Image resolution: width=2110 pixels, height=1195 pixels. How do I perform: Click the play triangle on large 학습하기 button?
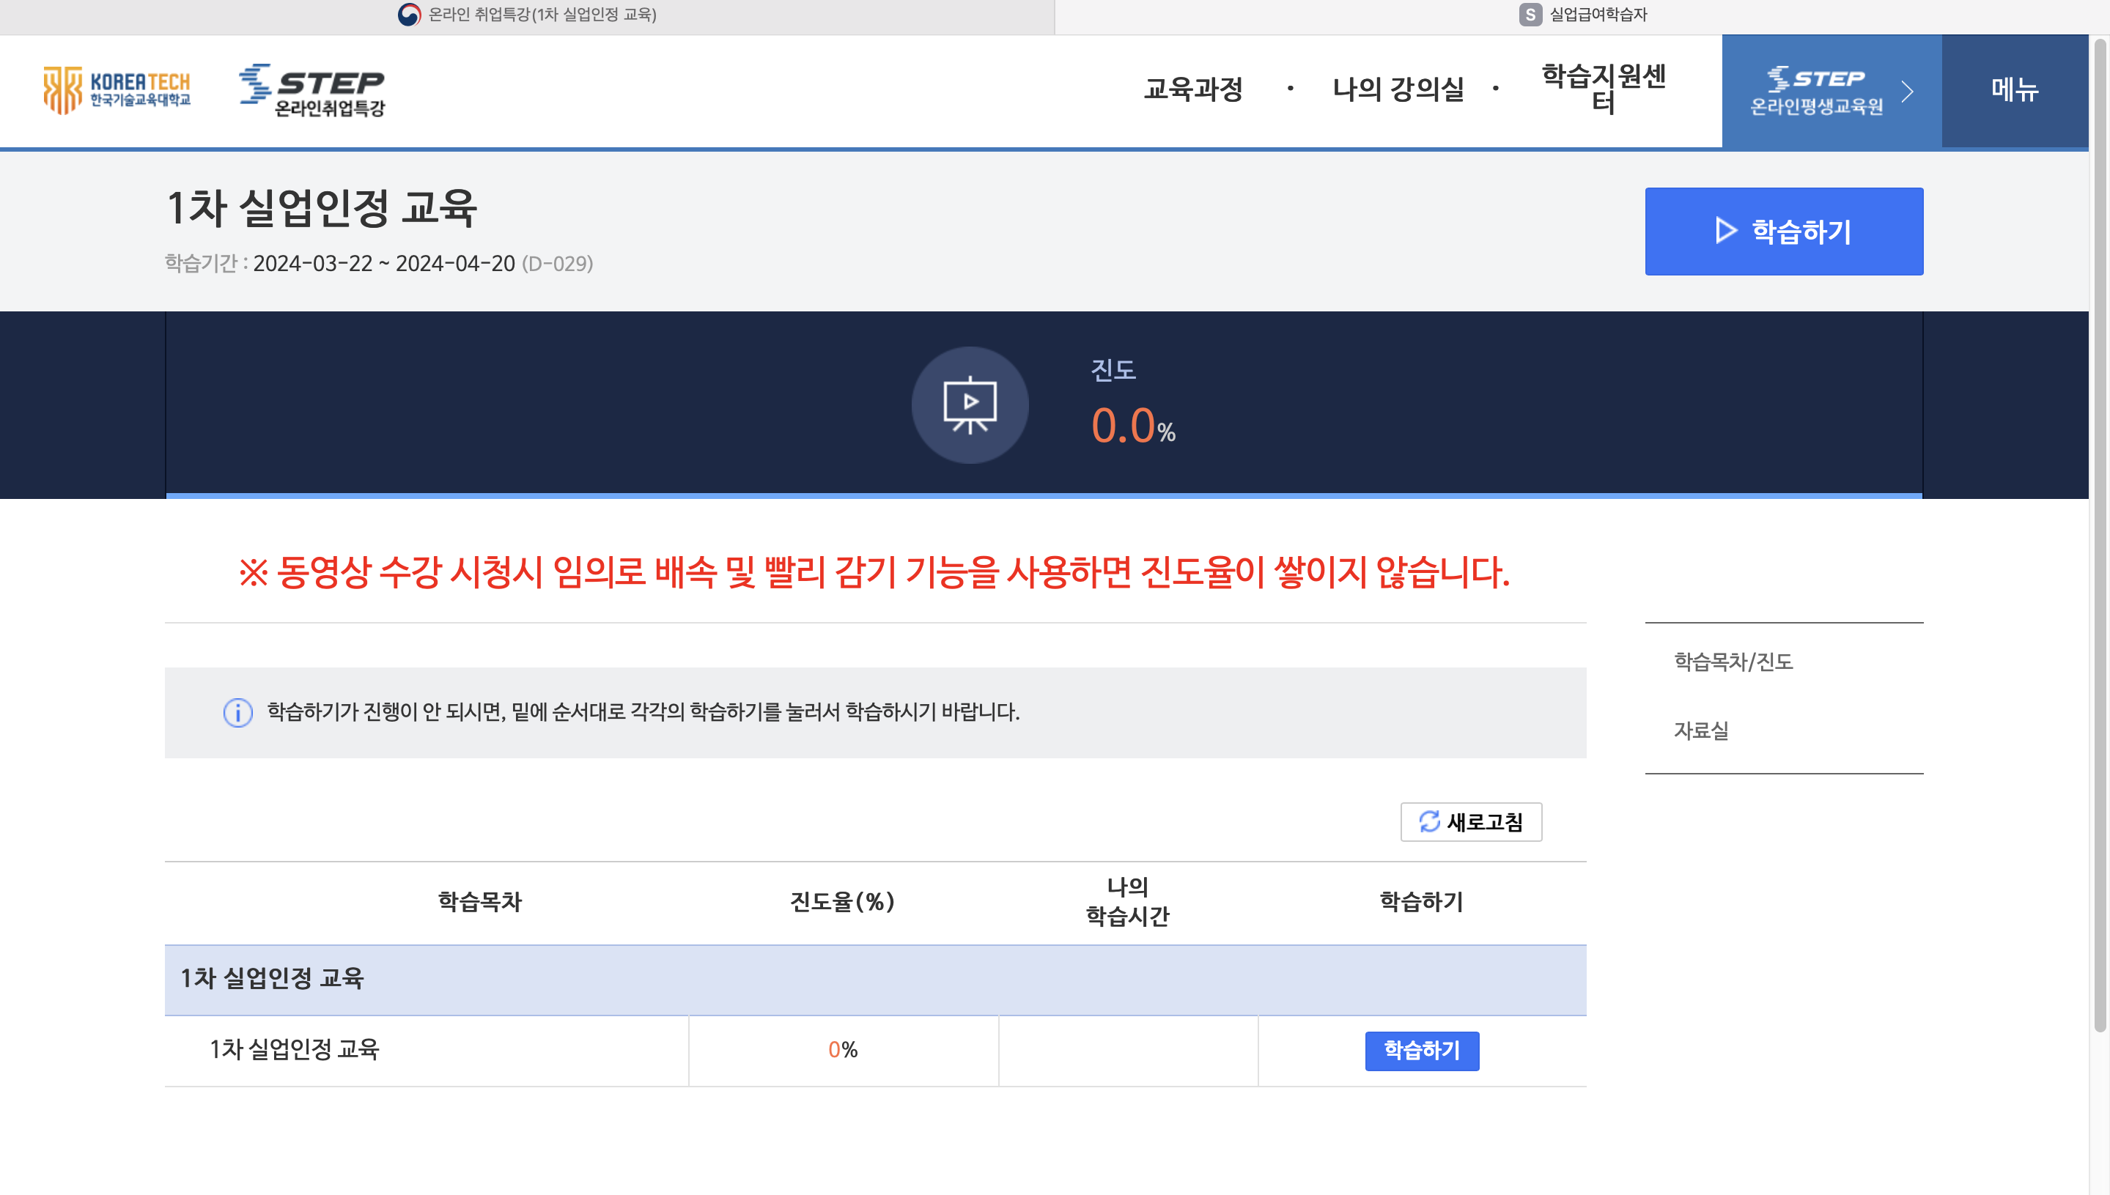pos(1726,231)
